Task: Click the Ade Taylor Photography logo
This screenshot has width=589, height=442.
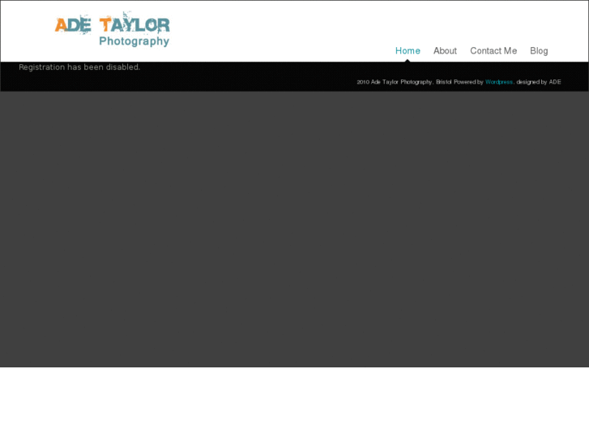Action: pos(113,29)
